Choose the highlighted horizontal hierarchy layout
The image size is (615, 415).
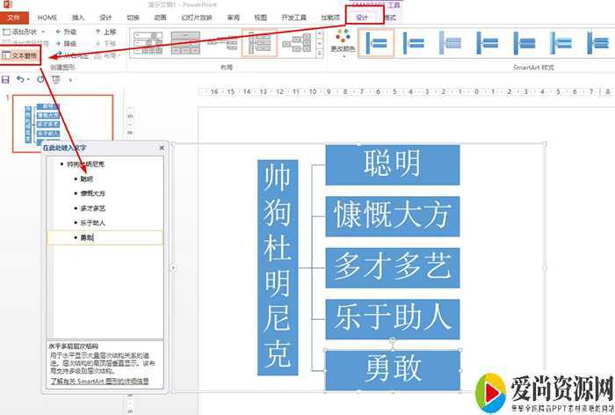tap(260, 43)
